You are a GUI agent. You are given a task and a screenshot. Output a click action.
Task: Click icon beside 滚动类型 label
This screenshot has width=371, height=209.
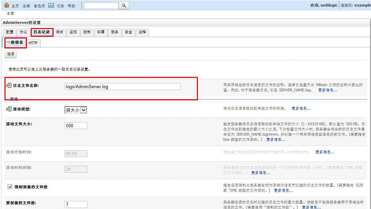coord(9,109)
